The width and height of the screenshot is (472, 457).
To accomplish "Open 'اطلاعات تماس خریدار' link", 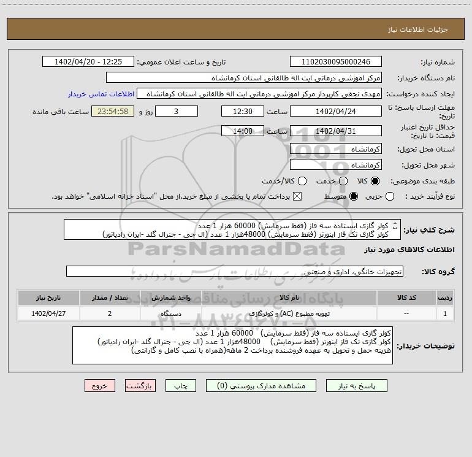I will pyautogui.click(x=101, y=94).
